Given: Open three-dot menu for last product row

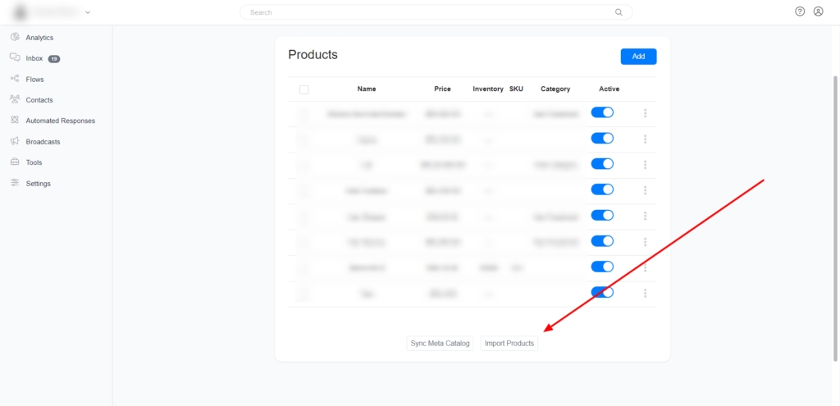Looking at the screenshot, I should 646,293.
